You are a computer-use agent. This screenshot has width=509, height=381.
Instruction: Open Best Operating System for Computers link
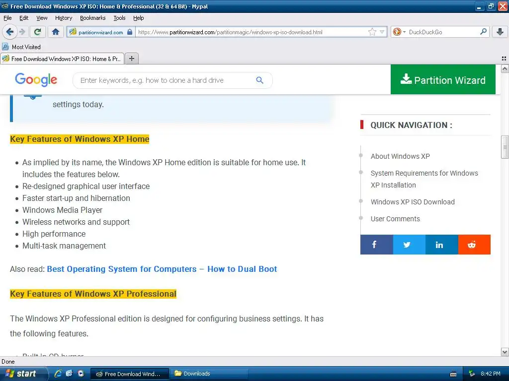(x=162, y=269)
